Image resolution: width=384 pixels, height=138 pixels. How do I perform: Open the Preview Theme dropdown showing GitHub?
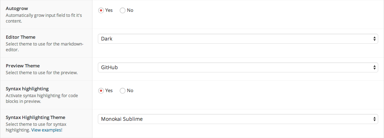(238, 67)
